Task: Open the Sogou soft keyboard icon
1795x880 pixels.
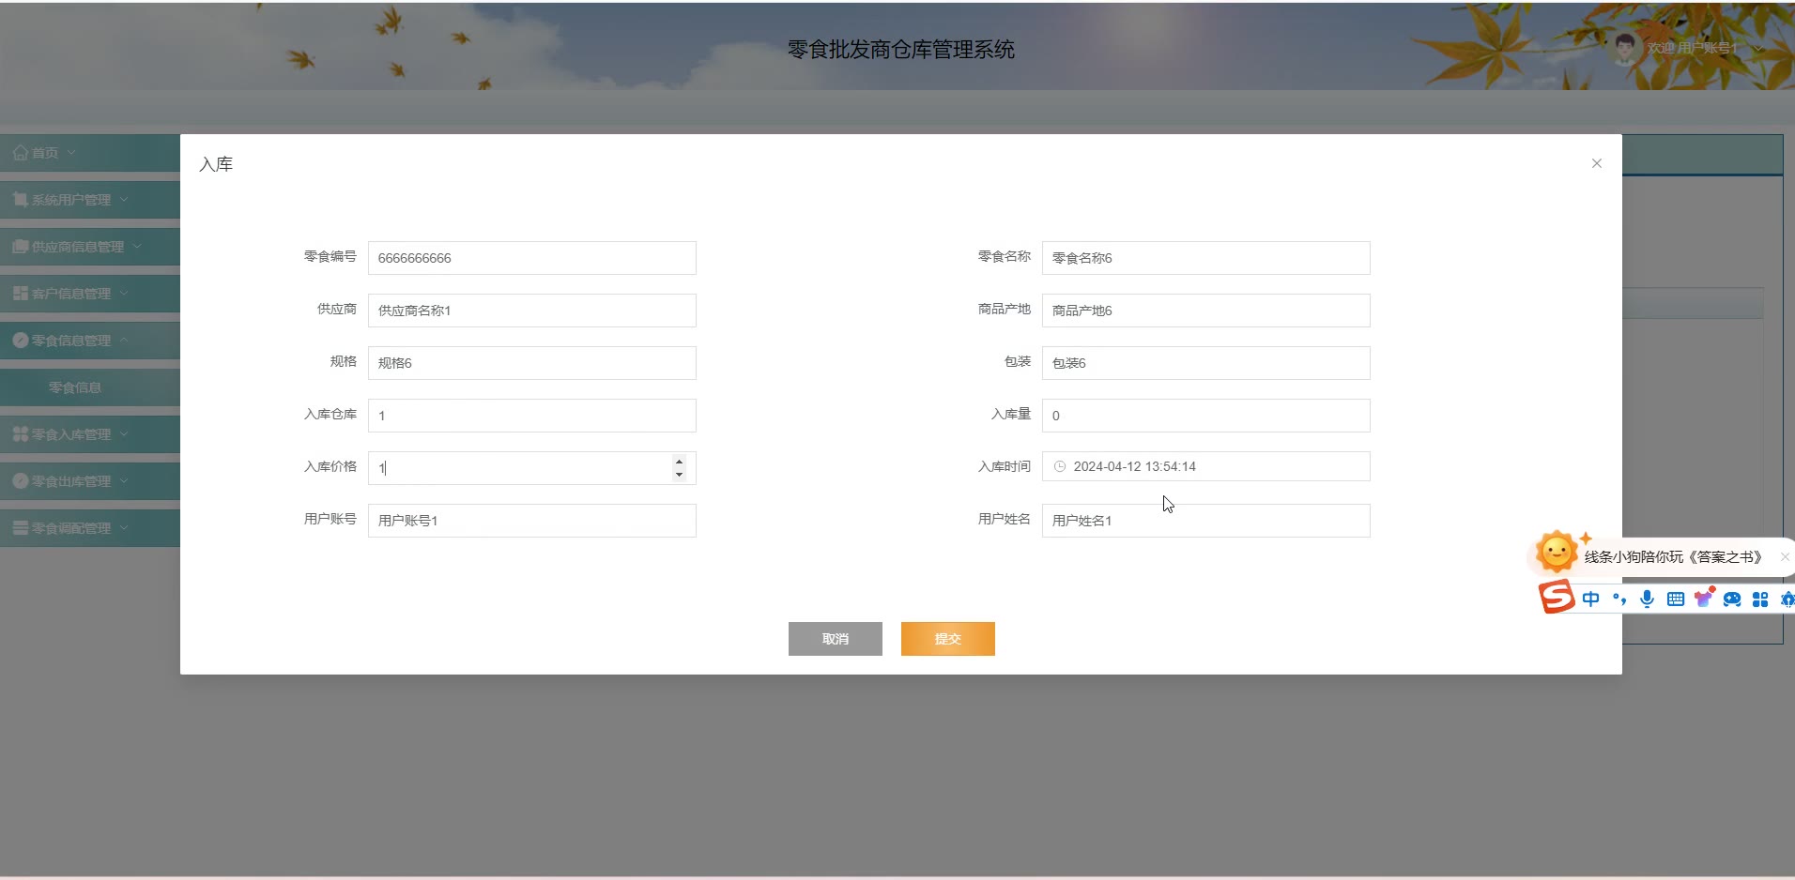Action: [x=1675, y=599]
